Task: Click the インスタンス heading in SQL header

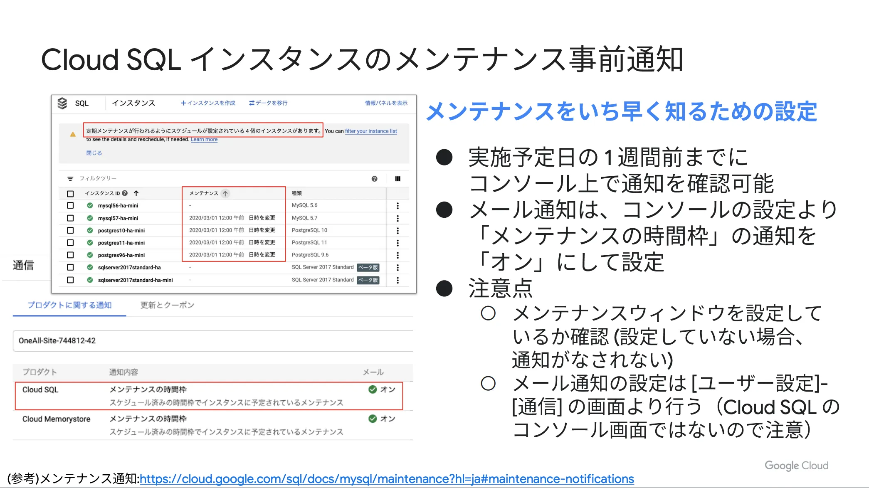Action: click(x=133, y=103)
